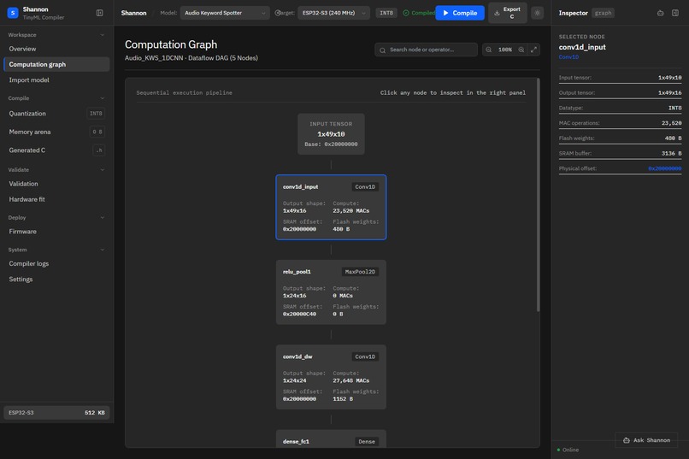Open assistant robot icon in Inspector header

660,13
